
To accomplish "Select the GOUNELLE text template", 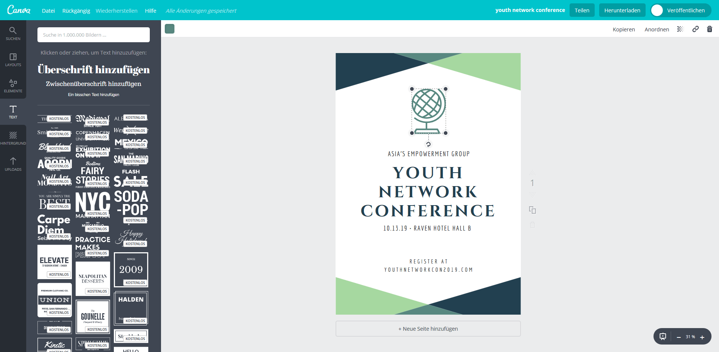I will click(x=93, y=317).
